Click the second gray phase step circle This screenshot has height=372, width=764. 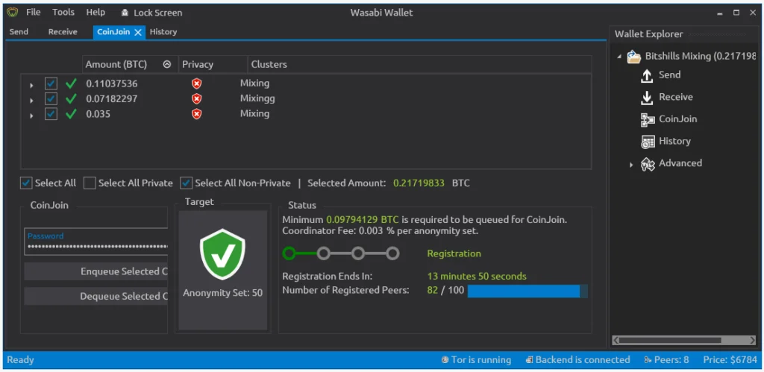(324, 253)
